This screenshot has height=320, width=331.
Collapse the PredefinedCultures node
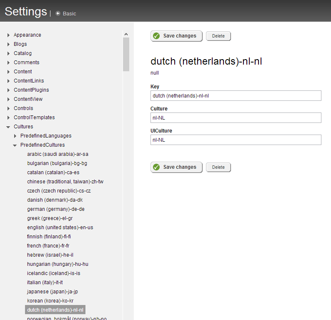[x=15, y=145]
